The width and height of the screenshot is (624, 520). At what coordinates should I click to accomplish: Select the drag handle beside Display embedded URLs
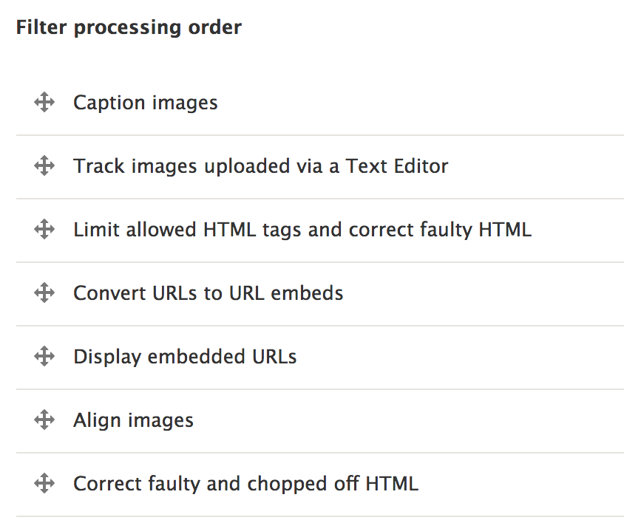pos(44,356)
